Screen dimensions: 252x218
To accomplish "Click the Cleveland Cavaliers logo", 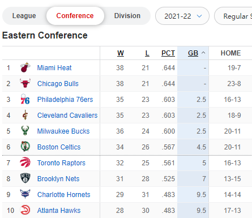I will (x=25, y=115).
